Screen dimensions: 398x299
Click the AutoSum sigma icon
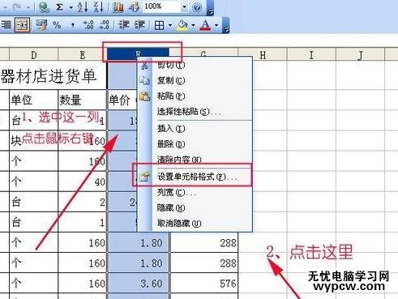point(59,7)
